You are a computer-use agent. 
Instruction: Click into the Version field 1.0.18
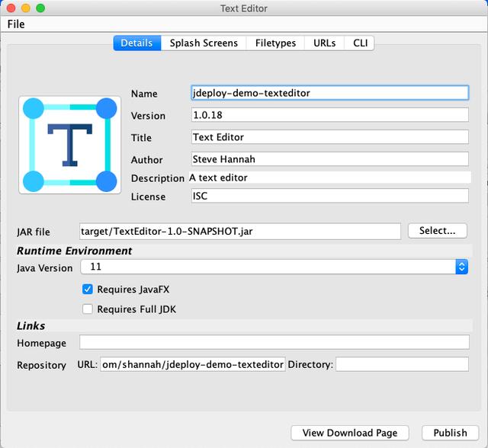pos(329,115)
